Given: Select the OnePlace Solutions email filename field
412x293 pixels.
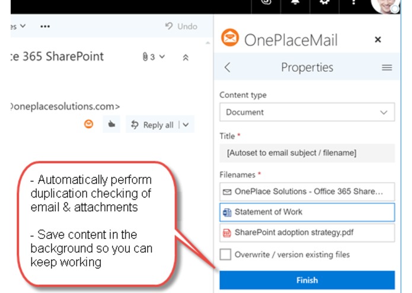Looking at the screenshot, I should [307, 192].
